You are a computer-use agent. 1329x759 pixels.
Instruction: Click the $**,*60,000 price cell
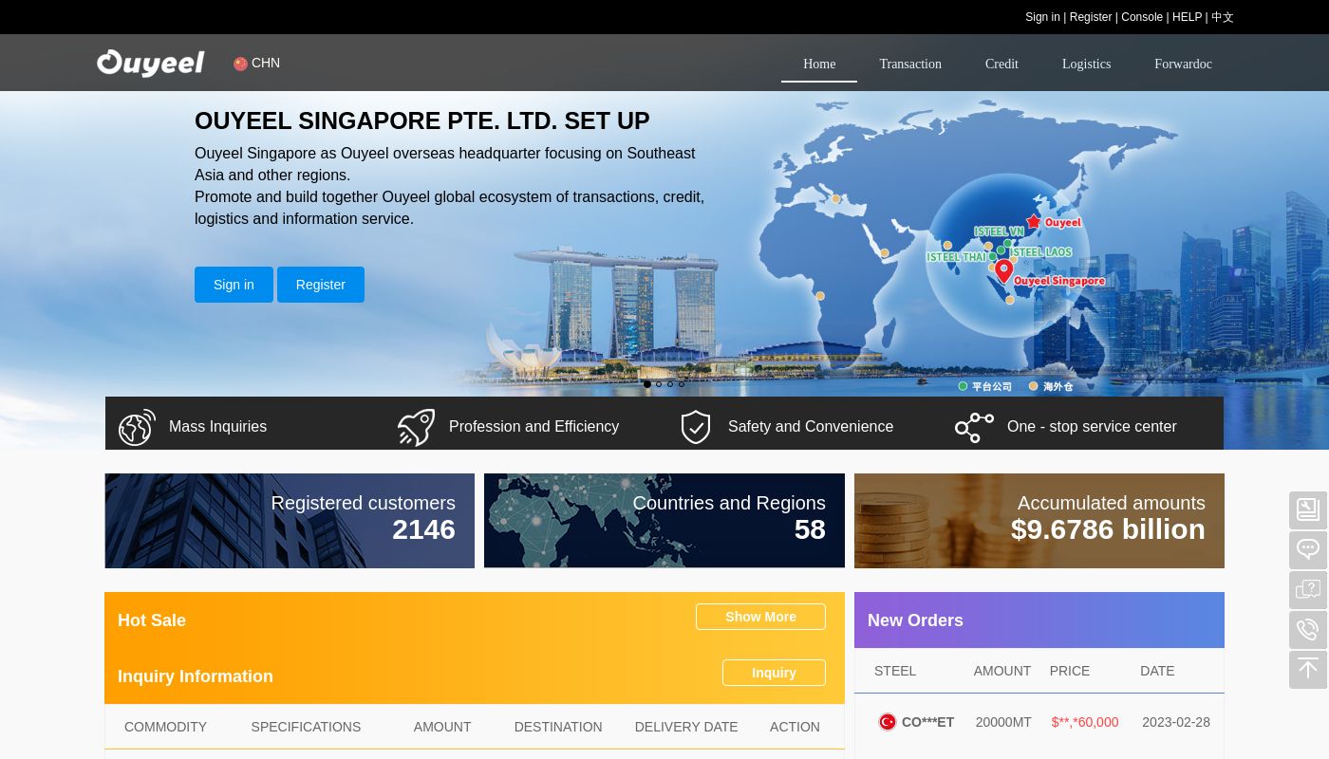point(1085,722)
